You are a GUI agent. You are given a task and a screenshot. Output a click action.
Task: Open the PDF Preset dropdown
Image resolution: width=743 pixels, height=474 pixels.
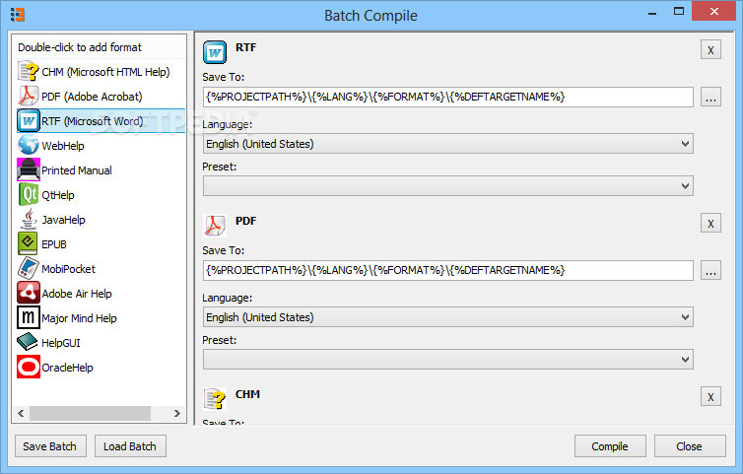[x=448, y=360]
